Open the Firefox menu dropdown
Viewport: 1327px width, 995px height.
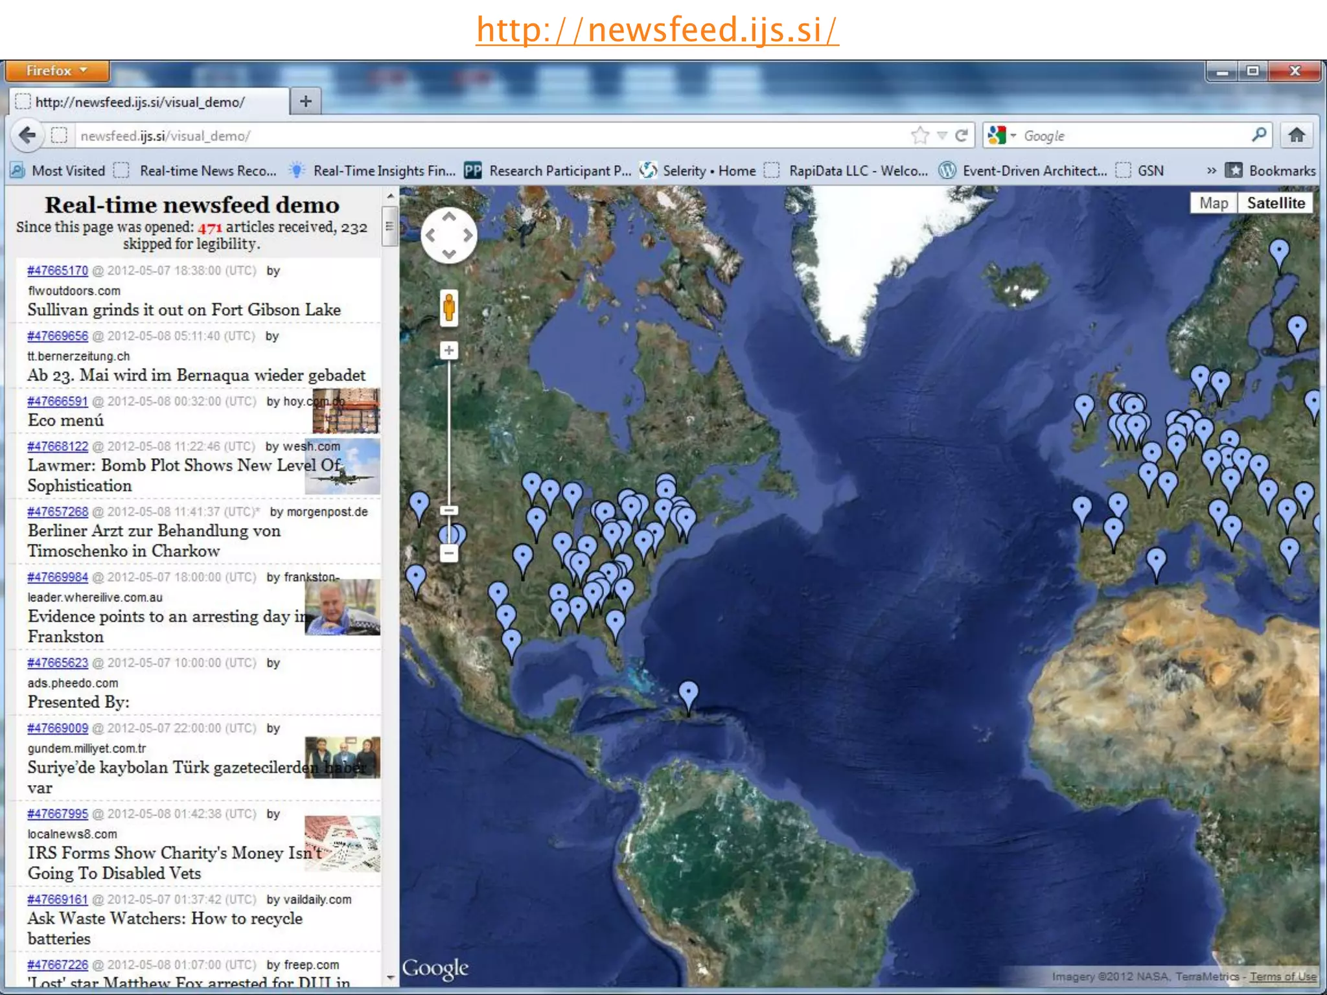click(57, 71)
